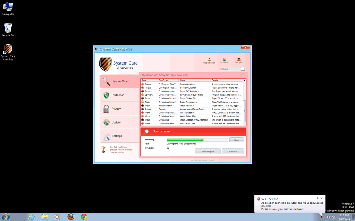This screenshot has width=355, height=221.
Task: Click the Remove button
Action: [233, 151]
